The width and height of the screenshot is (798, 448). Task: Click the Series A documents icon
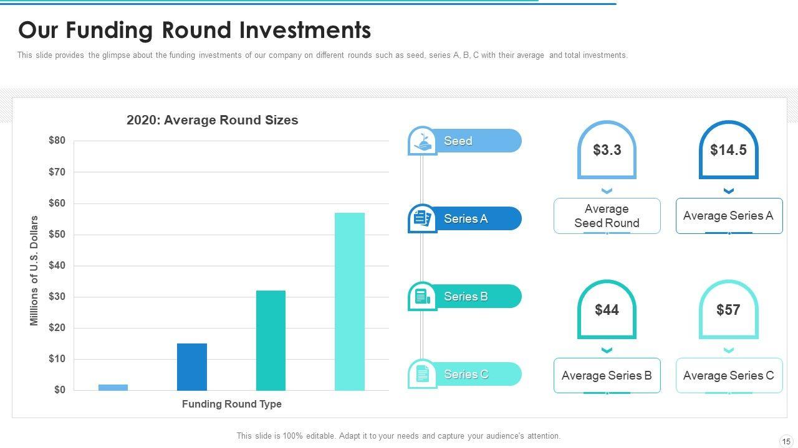click(x=423, y=218)
